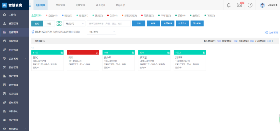This screenshot has height=131, width=280.
Task: Open room card 101
Action: point(118,60)
